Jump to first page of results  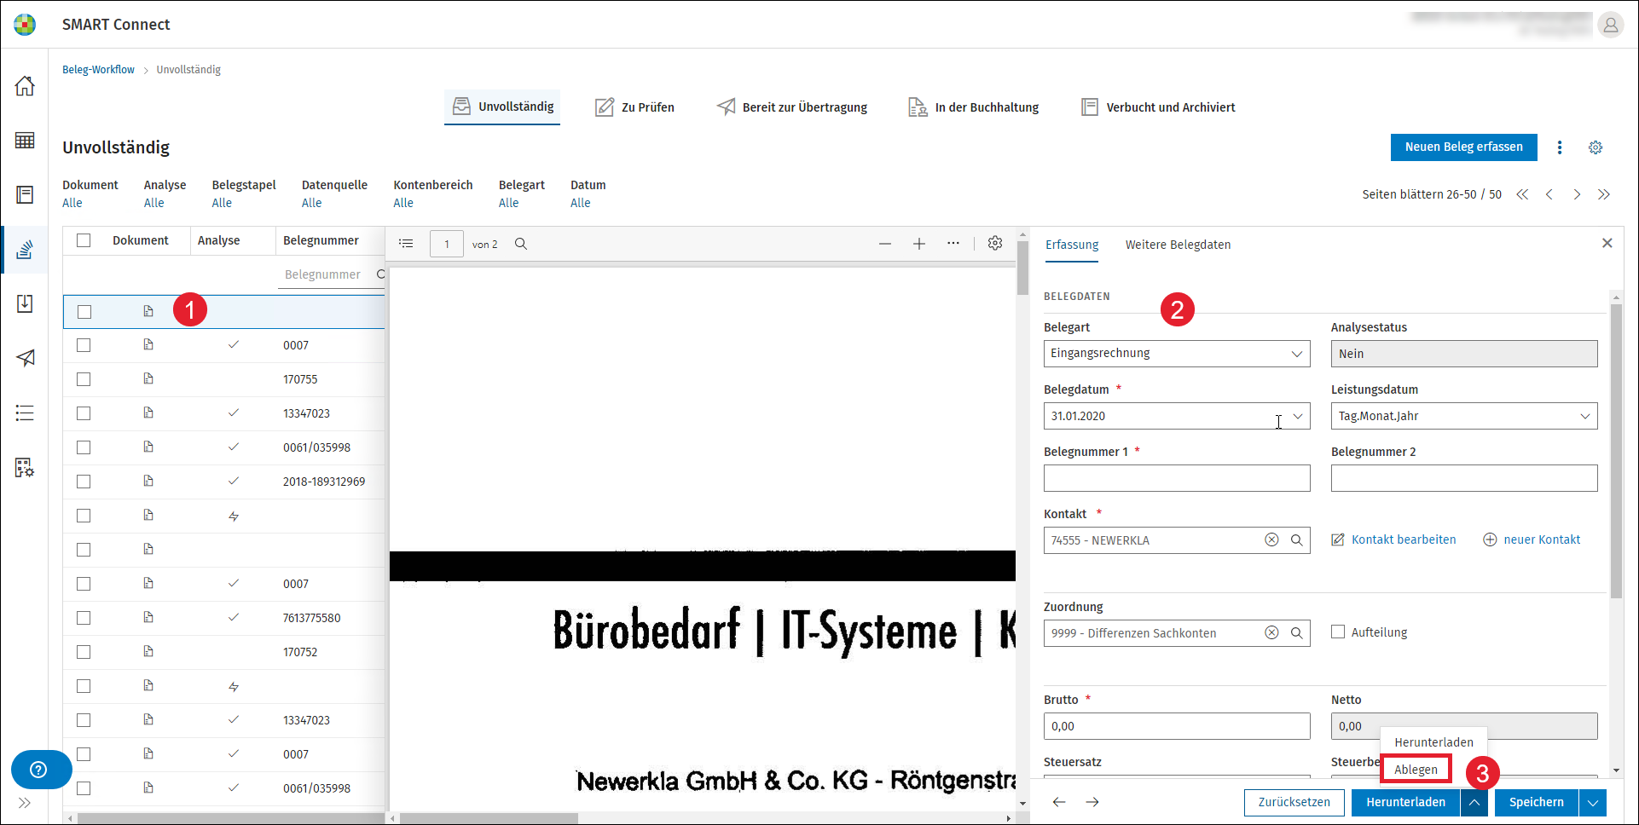pos(1522,194)
